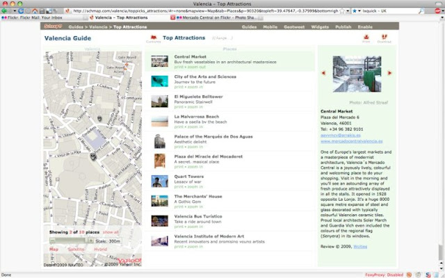
Task: Click the 'show all' places link on the map
Action: 111,232
